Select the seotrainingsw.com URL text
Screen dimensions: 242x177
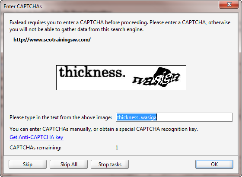(52, 40)
